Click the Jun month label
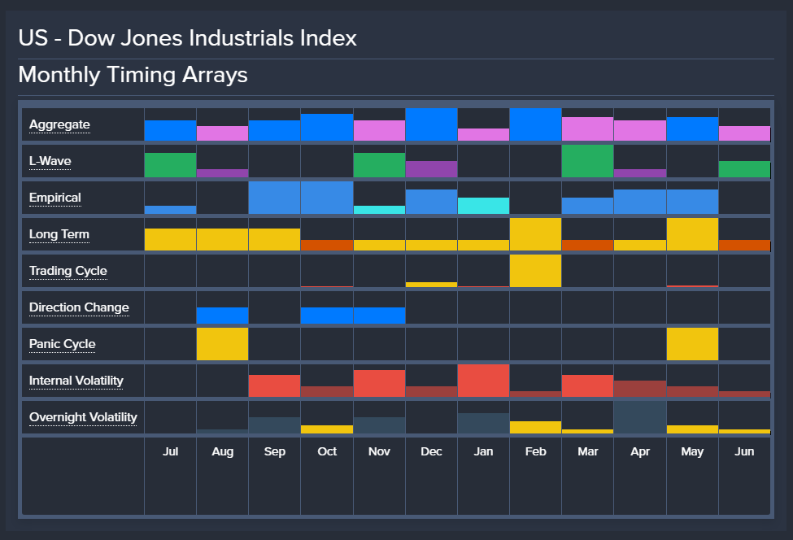793x540 pixels. [744, 451]
